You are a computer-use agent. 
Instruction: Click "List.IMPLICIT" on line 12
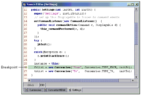pyautogui.click(x=73, y=14)
